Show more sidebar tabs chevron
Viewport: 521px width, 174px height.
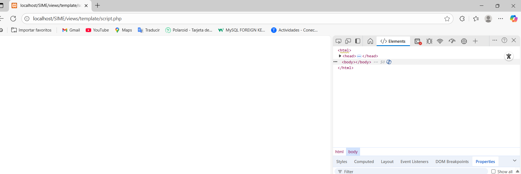(514, 161)
